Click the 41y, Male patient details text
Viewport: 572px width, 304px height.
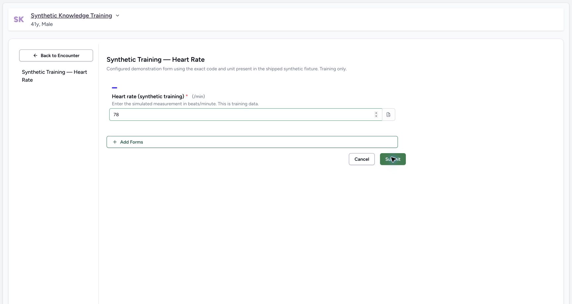[x=42, y=24]
